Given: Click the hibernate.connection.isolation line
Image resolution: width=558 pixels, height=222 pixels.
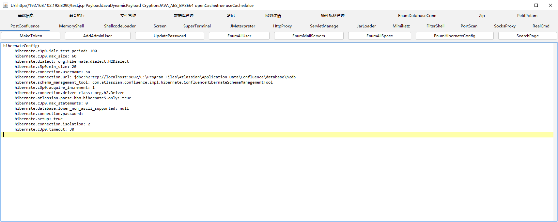Looking at the screenshot, I should click(x=52, y=124).
